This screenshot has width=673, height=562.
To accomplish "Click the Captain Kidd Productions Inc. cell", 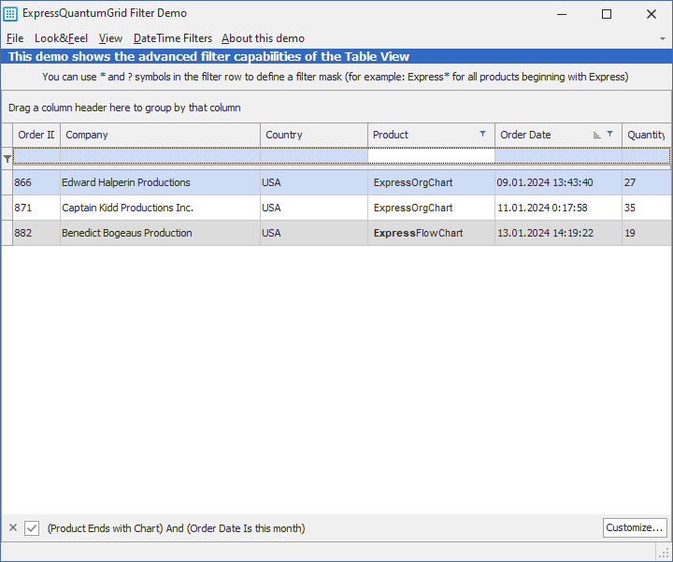I will [x=160, y=208].
